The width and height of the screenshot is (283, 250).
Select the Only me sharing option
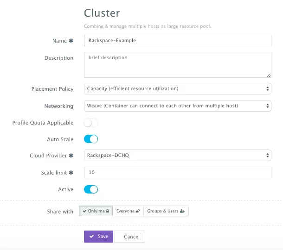click(96, 211)
